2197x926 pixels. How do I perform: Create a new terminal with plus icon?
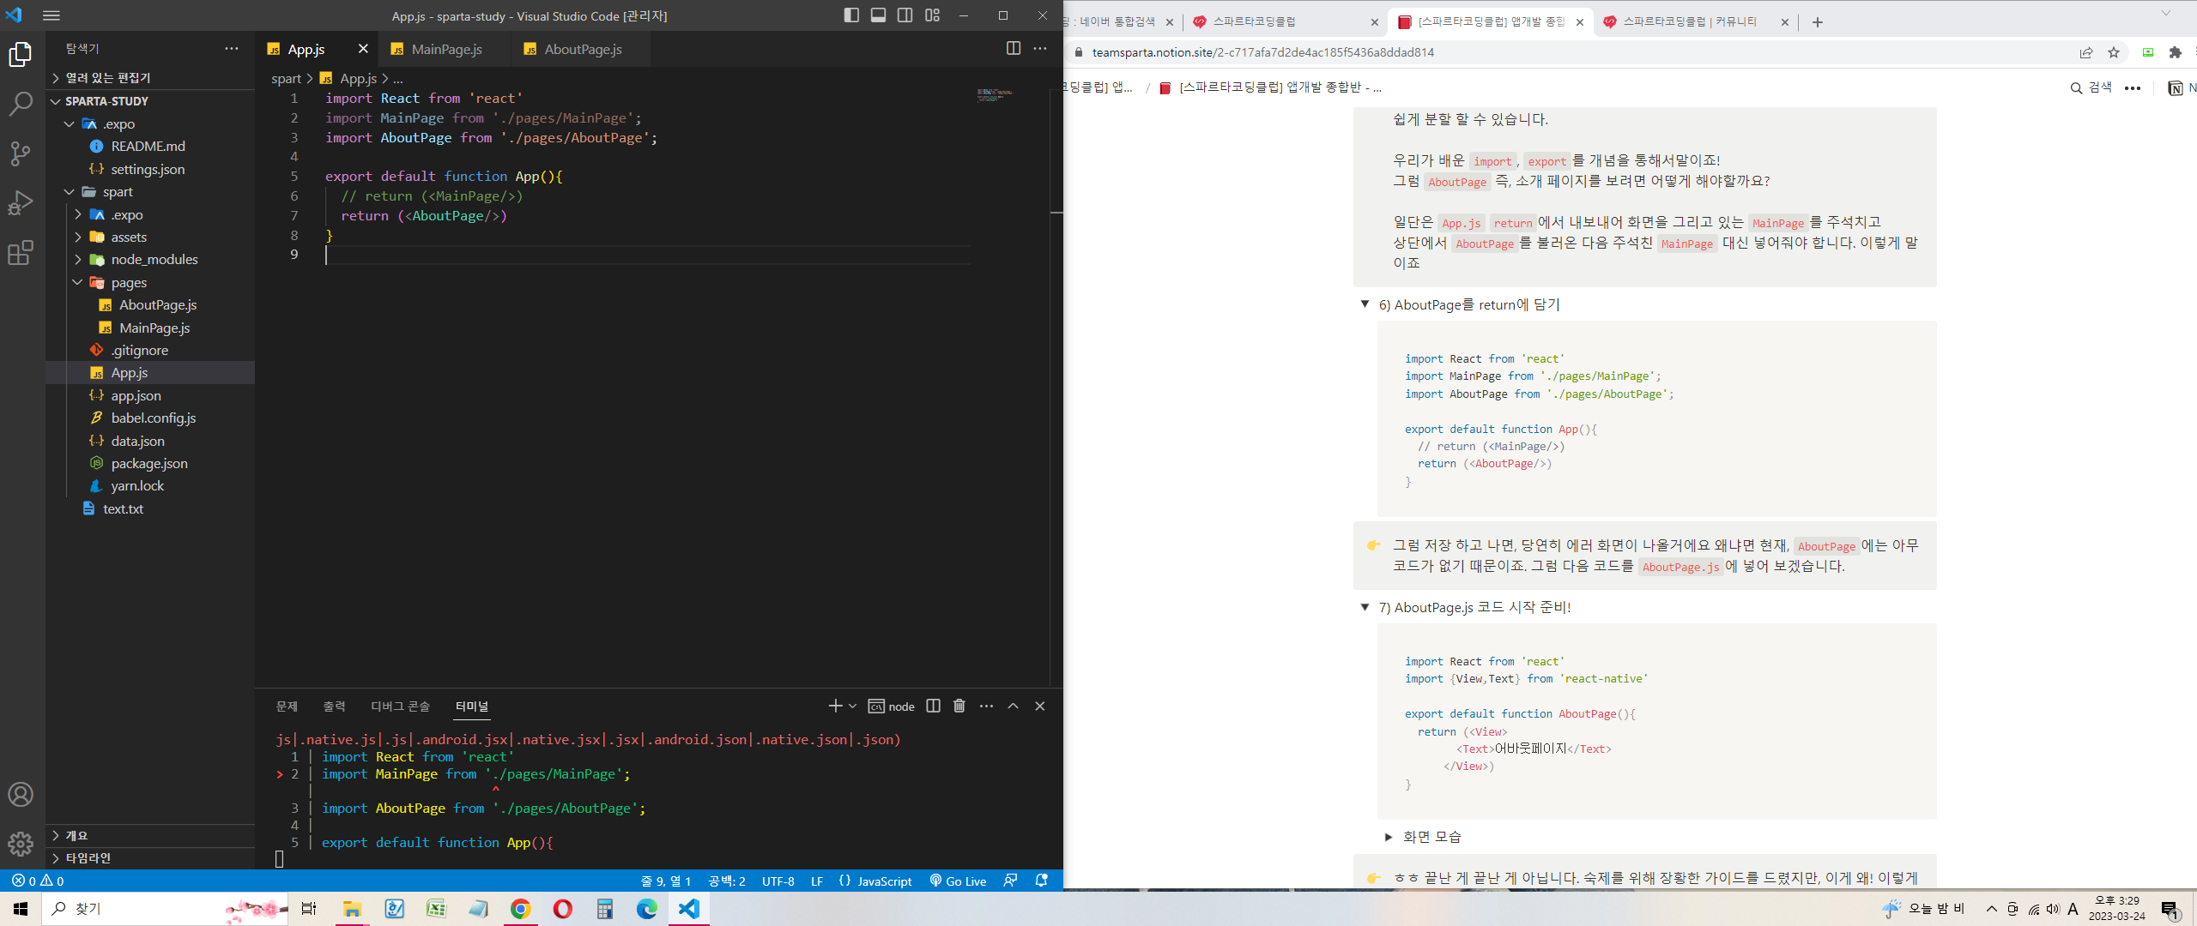pyautogui.click(x=835, y=706)
